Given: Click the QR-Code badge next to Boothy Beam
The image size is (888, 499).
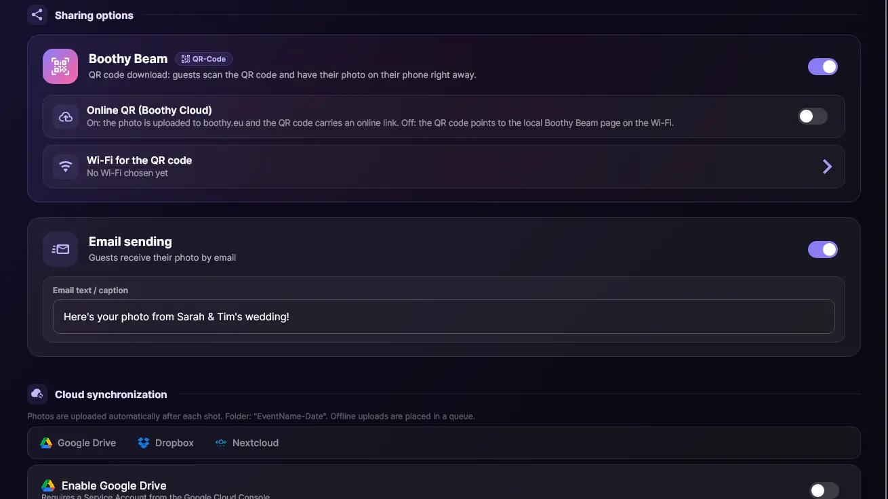Looking at the screenshot, I should tap(203, 59).
